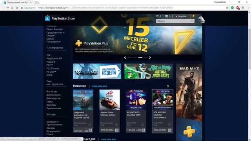Click показать все next to Новинки

tap(99, 86)
